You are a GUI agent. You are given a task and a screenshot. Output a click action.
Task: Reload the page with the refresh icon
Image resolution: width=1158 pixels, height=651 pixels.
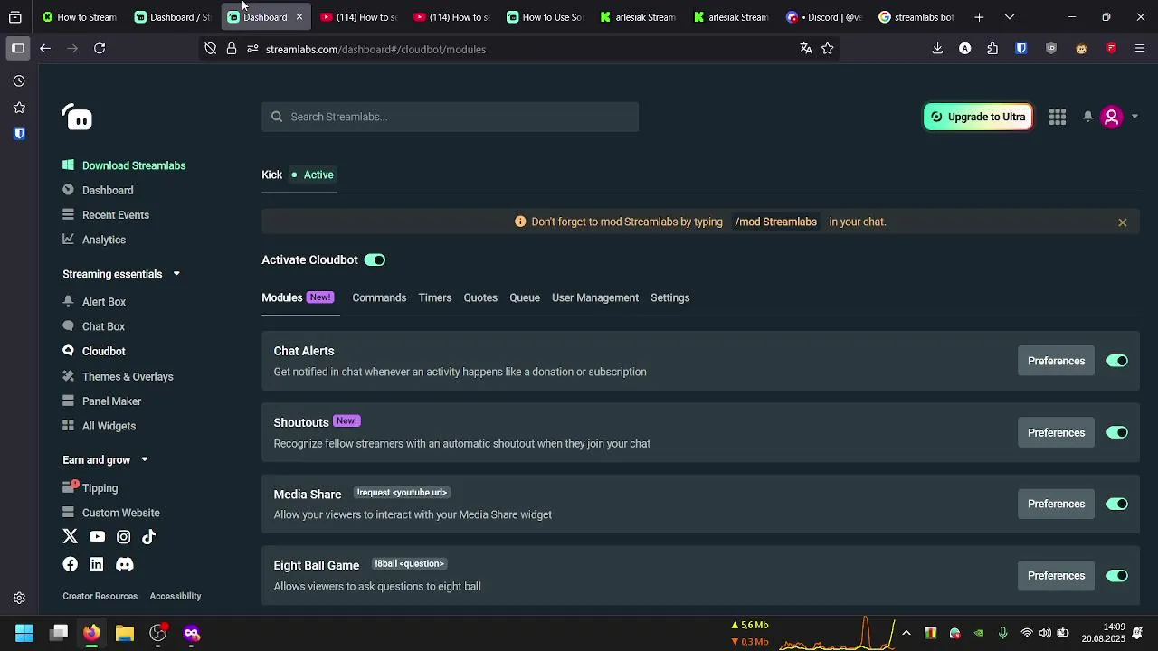(x=100, y=49)
